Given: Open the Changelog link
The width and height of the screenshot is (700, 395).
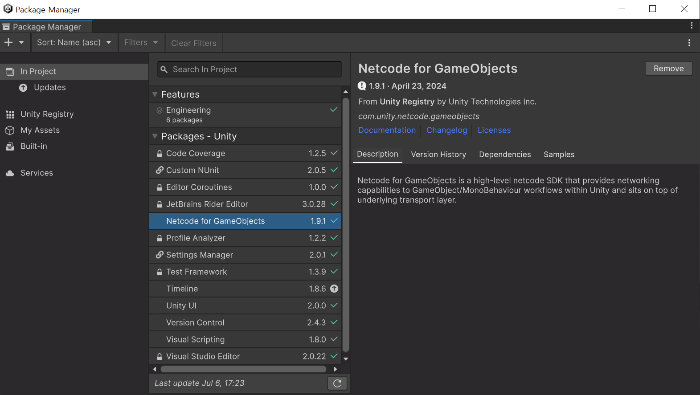Looking at the screenshot, I should pos(446,130).
